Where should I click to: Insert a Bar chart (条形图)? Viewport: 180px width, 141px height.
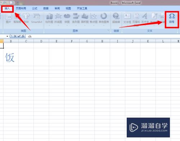[76, 19]
